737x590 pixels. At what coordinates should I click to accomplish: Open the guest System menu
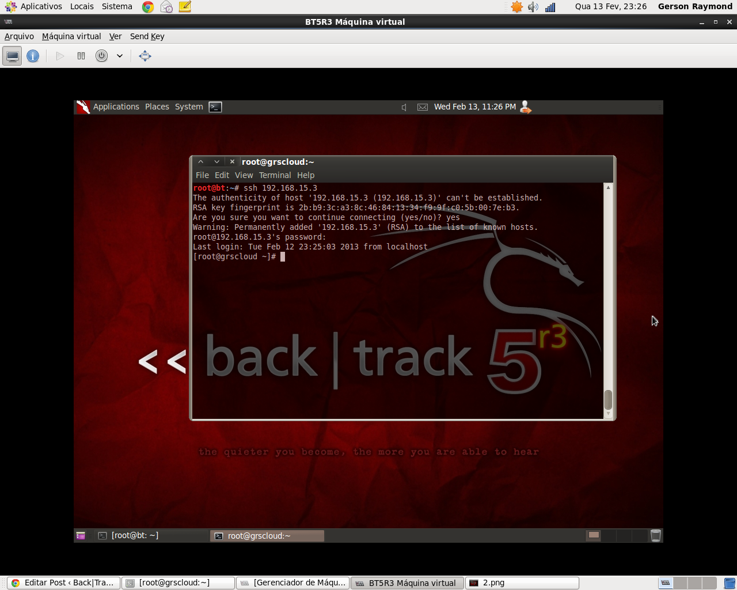click(x=189, y=107)
